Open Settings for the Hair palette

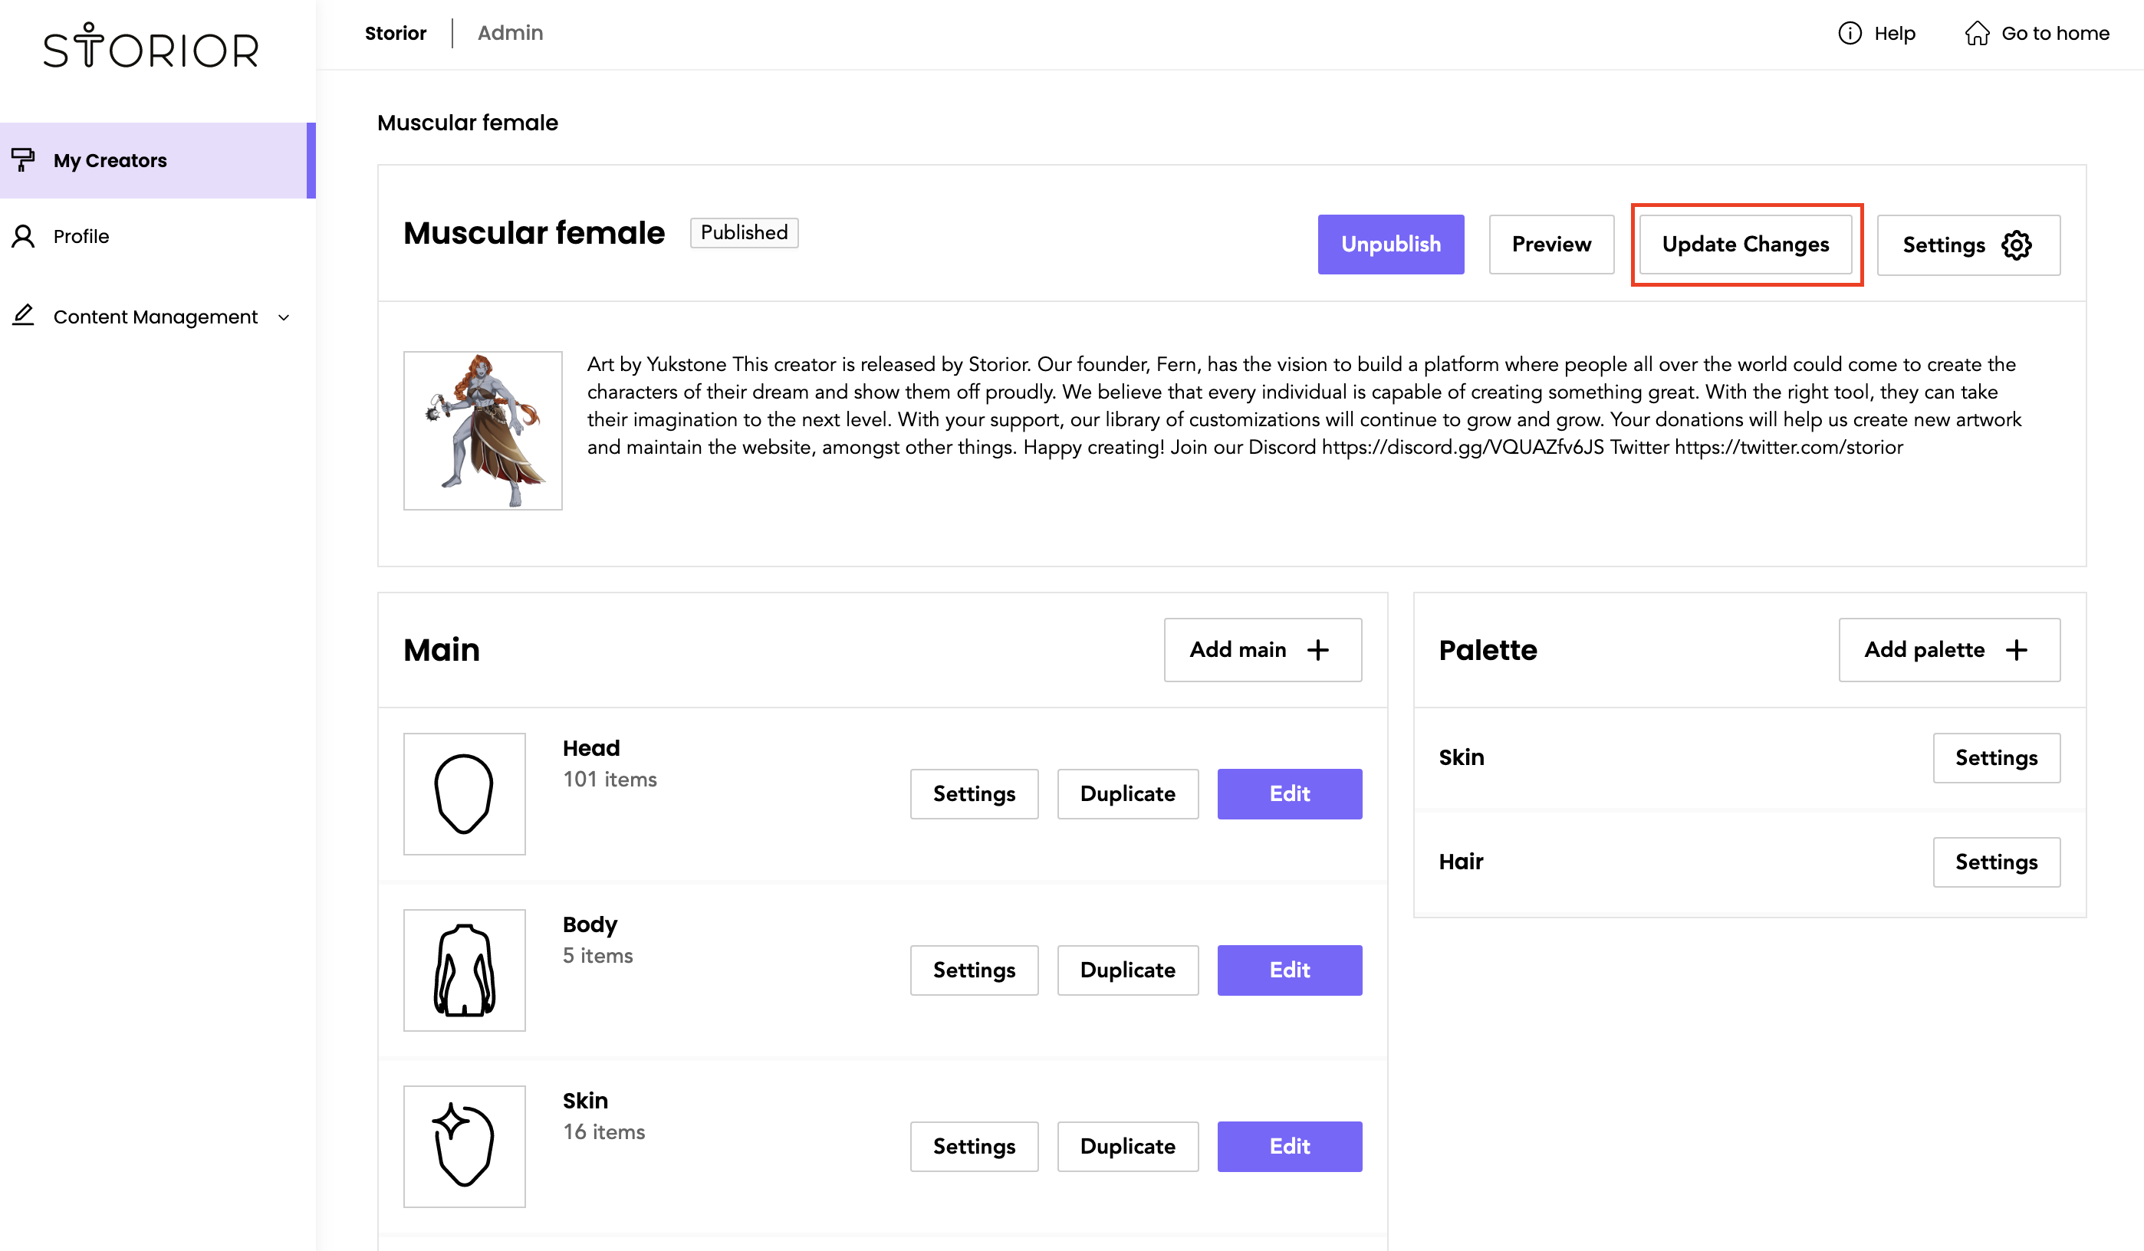point(1995,862)
